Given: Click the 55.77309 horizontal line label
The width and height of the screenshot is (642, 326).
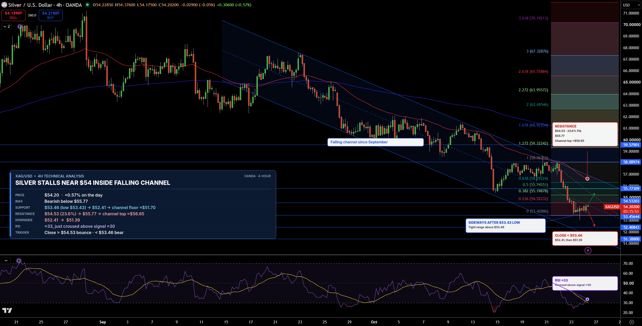Looking at the screenshot, I should pyautogui.click(x=631, y=189).
